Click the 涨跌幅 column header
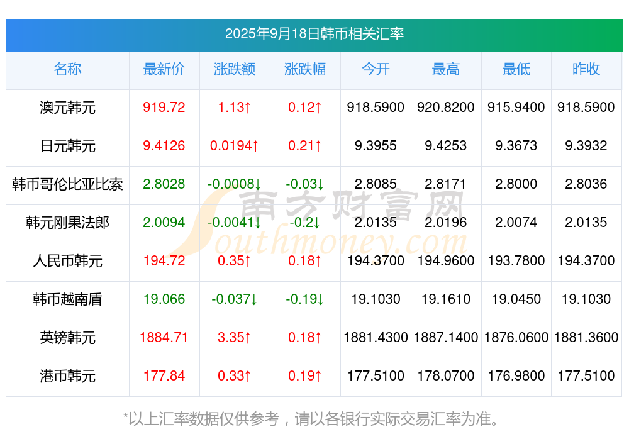 coord(305,69)
